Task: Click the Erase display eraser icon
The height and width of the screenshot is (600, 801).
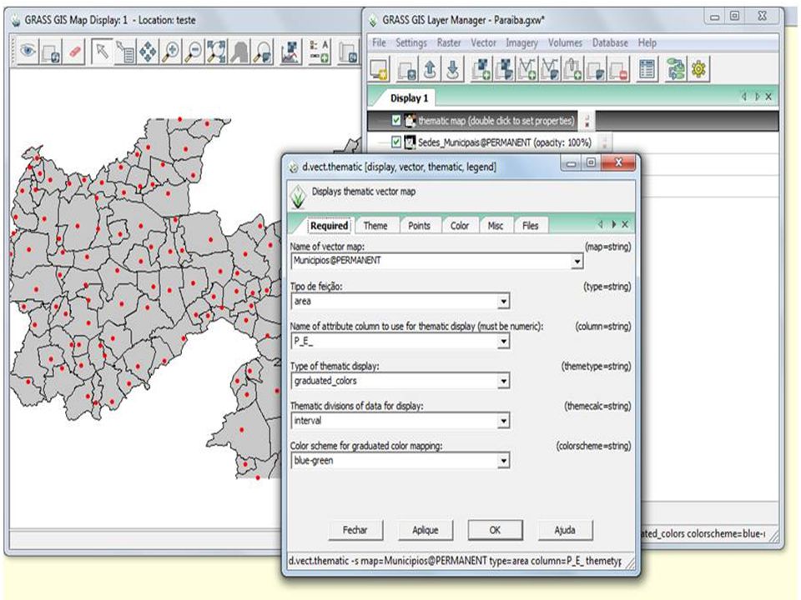Action: pos(74,52)
